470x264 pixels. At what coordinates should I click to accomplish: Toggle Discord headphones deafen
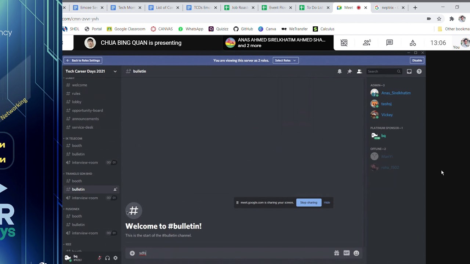click(107, 258)
